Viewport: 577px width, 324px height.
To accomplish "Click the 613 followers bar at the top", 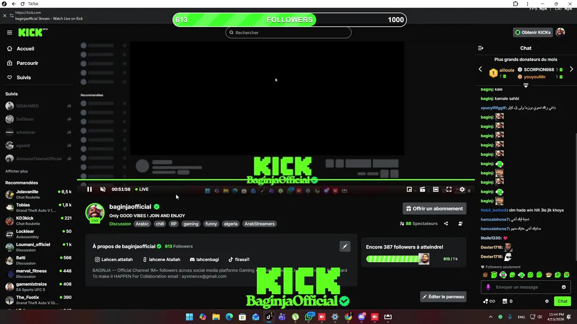I will [x=289, y=20].
